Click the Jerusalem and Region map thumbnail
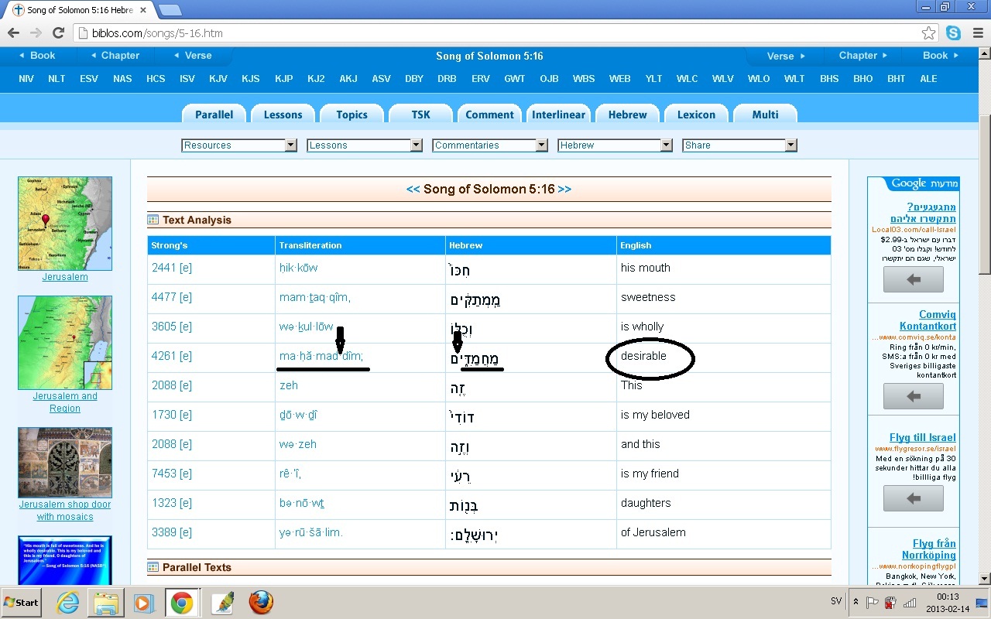Screen dimensions: 991x619 point(65,343)
